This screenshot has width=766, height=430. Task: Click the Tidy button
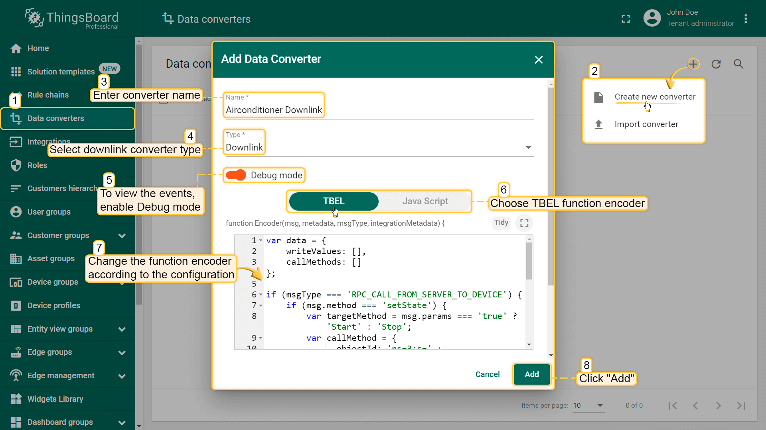[501, 223]
